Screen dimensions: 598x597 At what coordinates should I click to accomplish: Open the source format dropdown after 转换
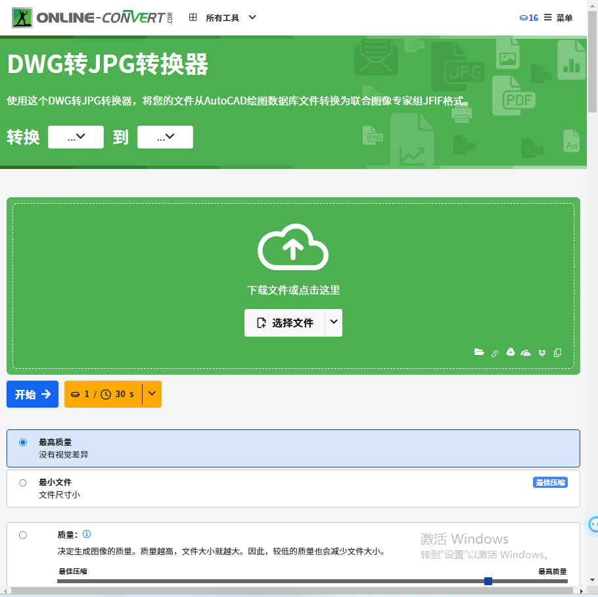[76, 137]
